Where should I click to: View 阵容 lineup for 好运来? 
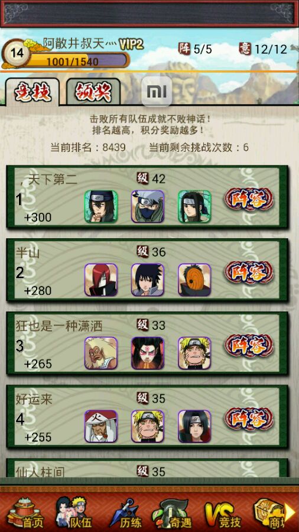[249, 419]
